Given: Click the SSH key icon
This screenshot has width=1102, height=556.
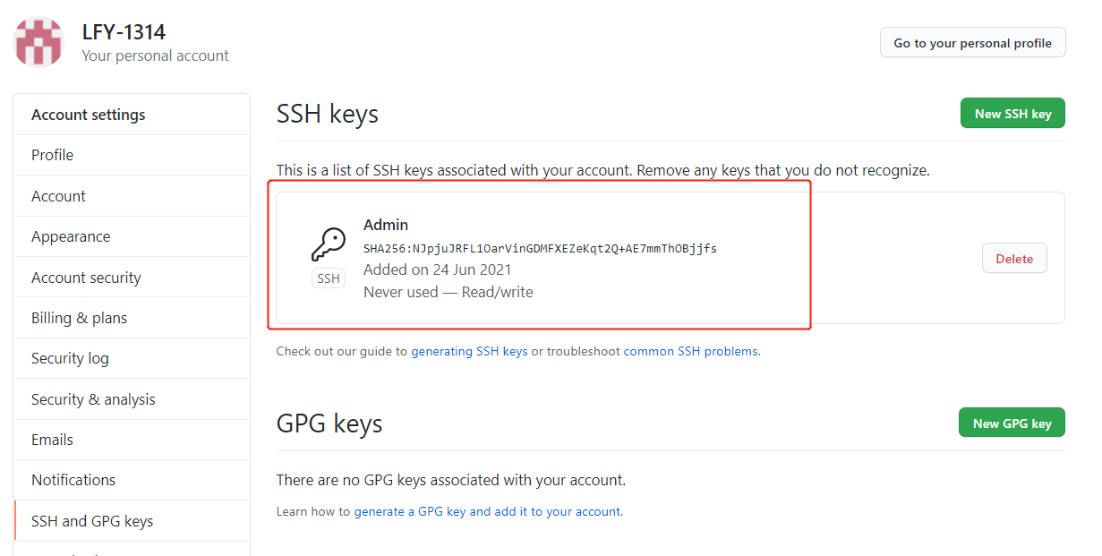Looking at the screenshot, I should click(328, 244).
